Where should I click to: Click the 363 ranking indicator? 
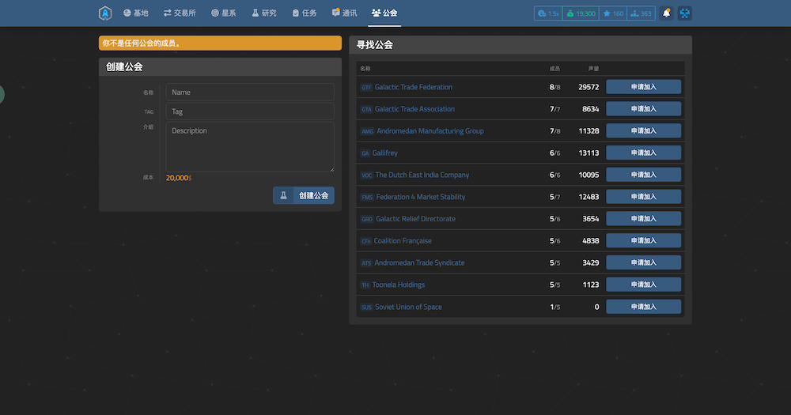tap(641, 13)
